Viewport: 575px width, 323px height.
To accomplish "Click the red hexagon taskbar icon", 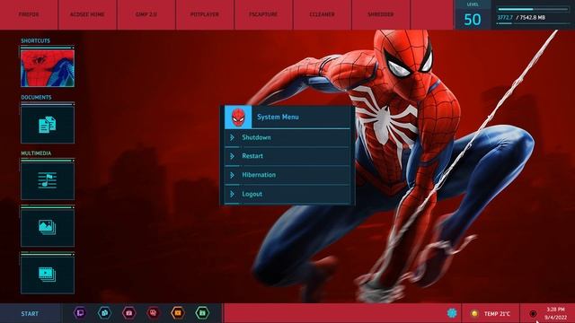I will [x=154, y=313].
